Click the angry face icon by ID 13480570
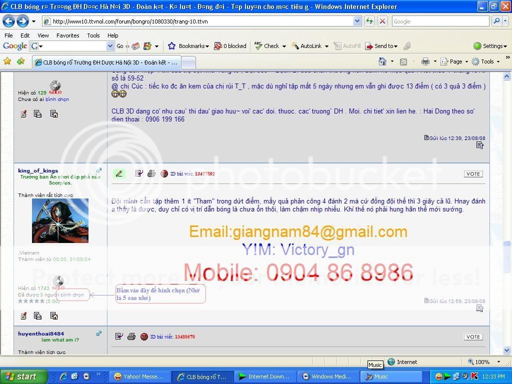The width and height of the screenshot is (512, 384). 144,336
